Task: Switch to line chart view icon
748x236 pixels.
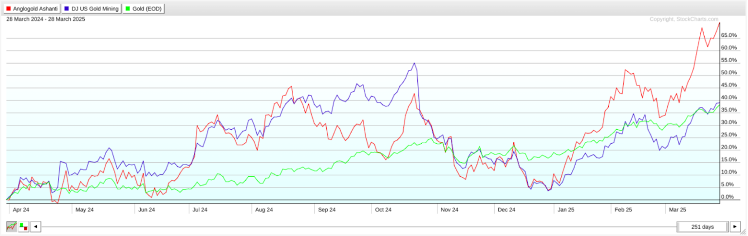Action: coord(11,227)
